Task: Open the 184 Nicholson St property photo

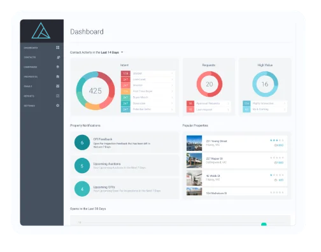Action: coord(194,192)
